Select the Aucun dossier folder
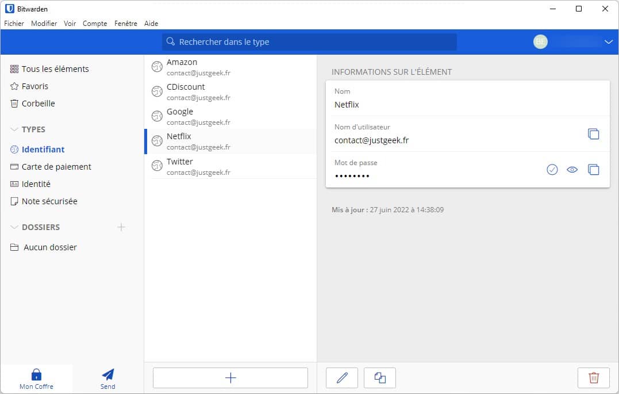The width and height of the screenshot is (619, 394). coord(44,247)
